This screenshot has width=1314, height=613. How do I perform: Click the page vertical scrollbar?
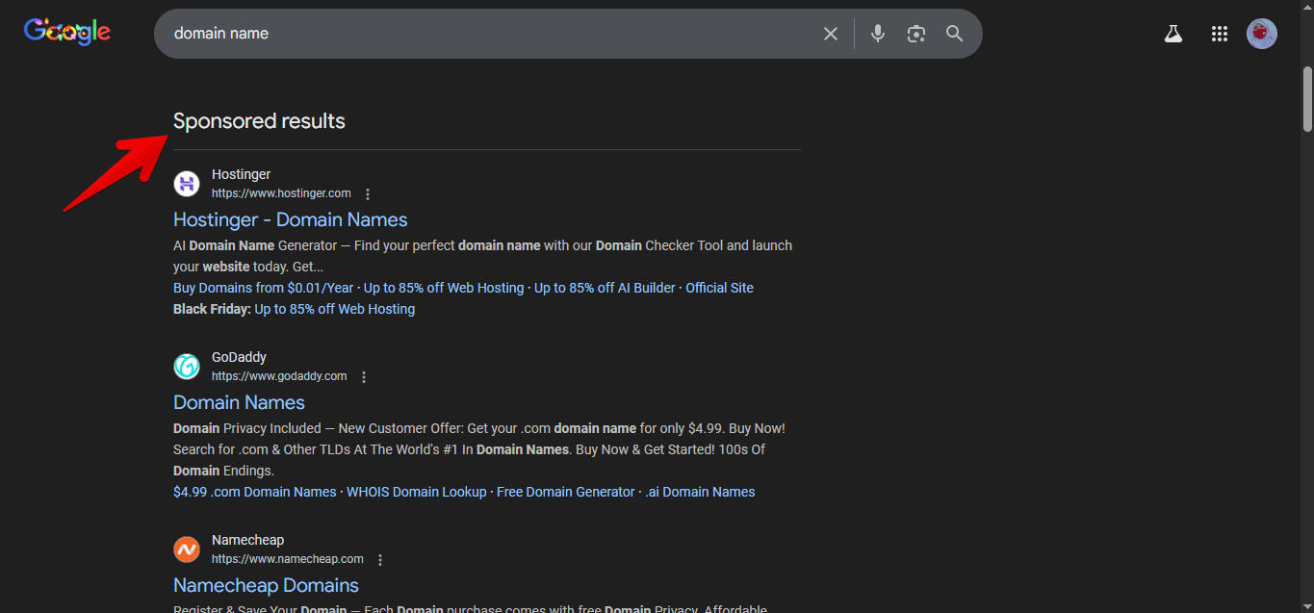click(1307, 98)
